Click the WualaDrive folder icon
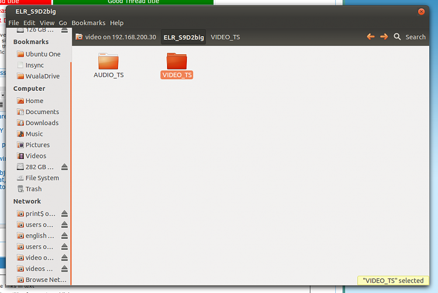 coord(20,76)
